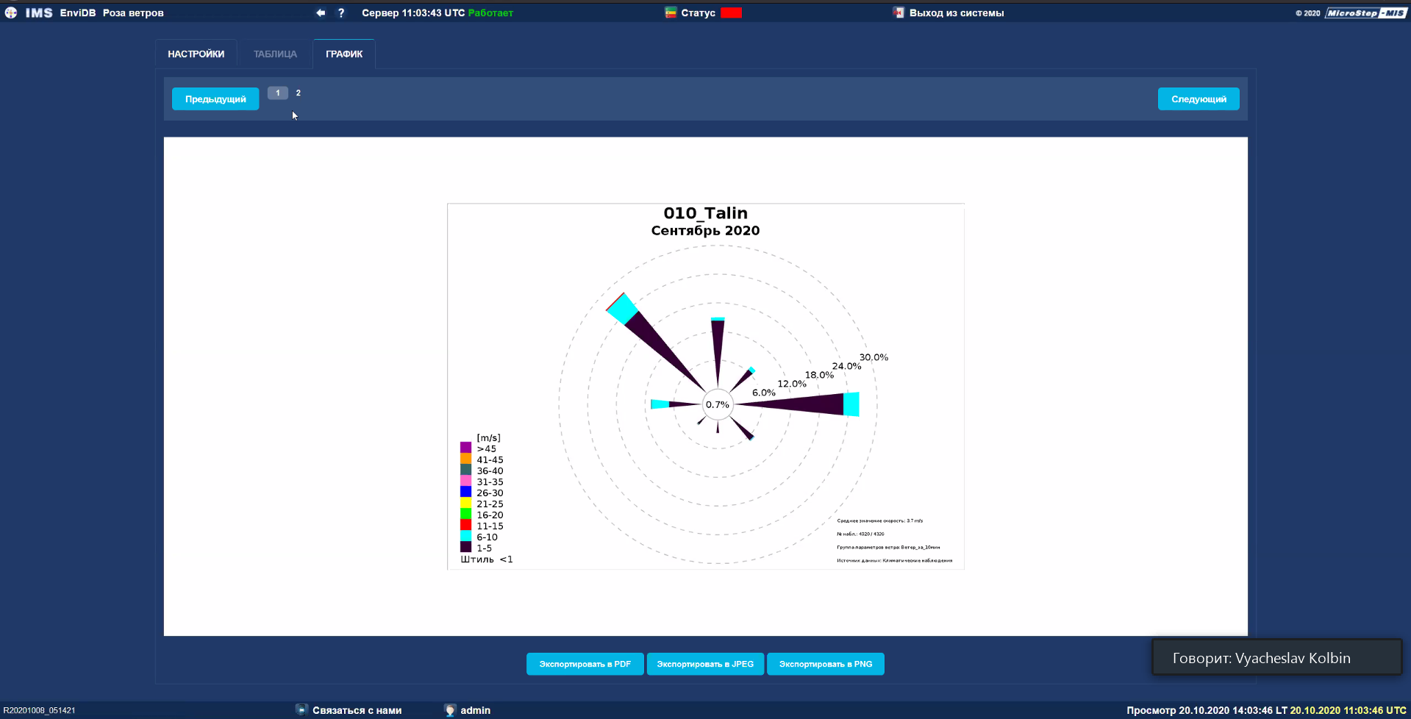
Task: Open the НАСТРОЙКИ tab
Action: click(x=196, y=54)
